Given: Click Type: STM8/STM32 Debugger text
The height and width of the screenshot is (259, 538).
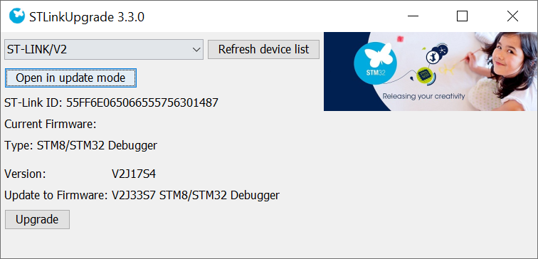Looking at the screenshot, I should 80,145.
